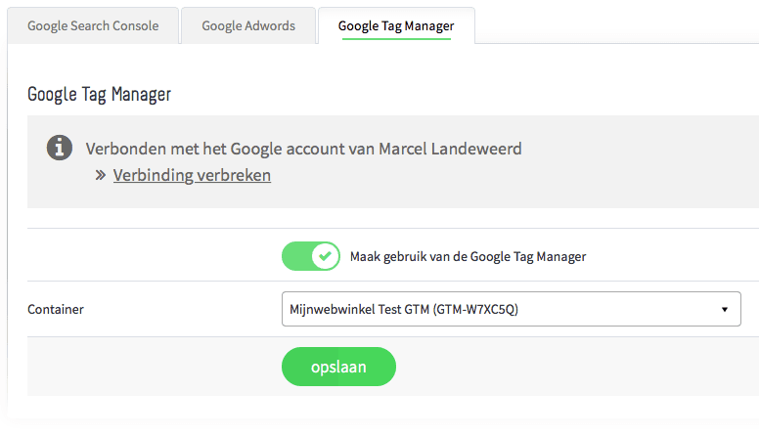The width and height of the screenshot is (759, 436).
Task: Click the GTM-W7XC5Q container ID text
Action: point(478,309)
